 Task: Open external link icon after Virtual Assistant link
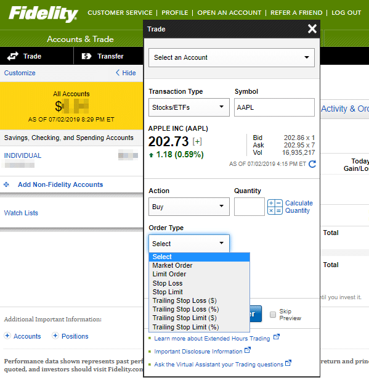tap(288, 363)
